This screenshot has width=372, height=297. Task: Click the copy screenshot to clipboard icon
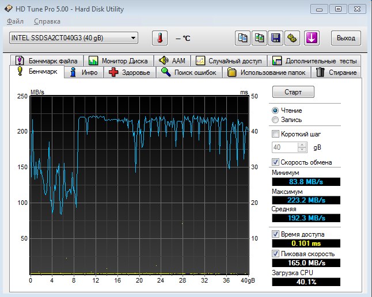(x=260, y=38)
